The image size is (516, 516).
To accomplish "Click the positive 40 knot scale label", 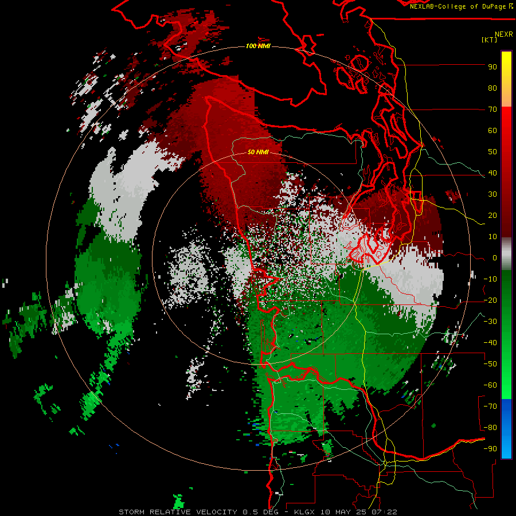I will click(x=492, y=173).
